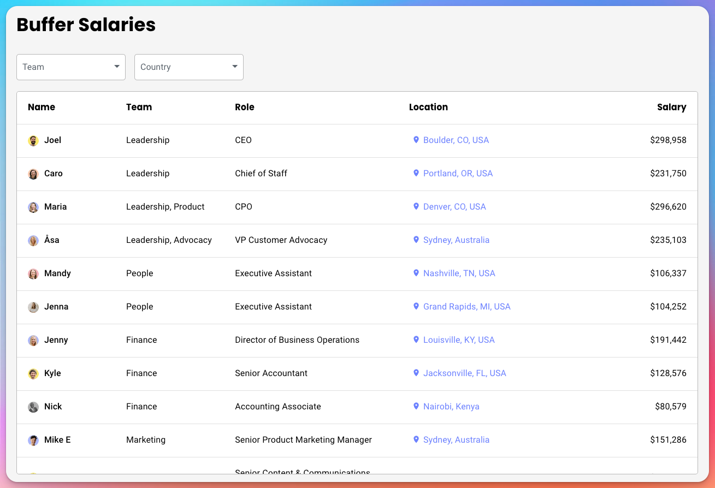Open the Nashville, TN, USA location link
The height and width of the screenshot is (488, 715).
pos(459,273)
